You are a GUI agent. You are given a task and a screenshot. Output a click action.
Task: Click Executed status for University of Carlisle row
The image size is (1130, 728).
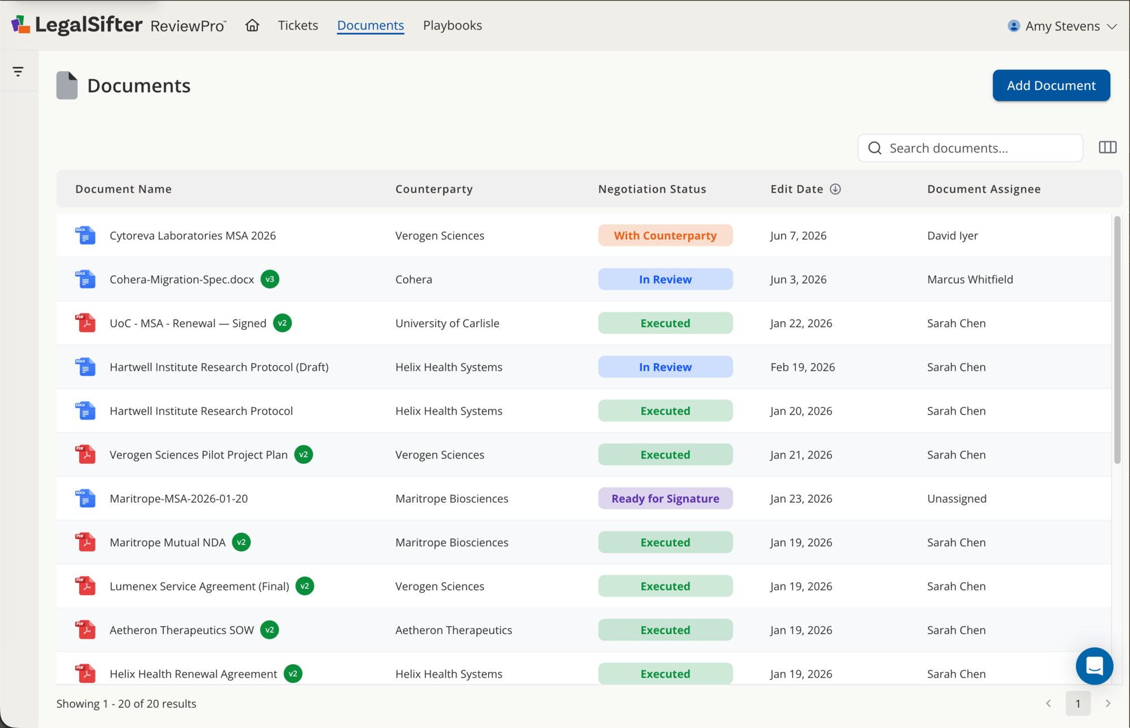click(665, 323)
